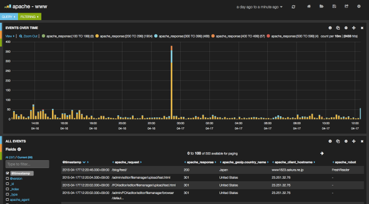
Task: Click the share dashboard icon
Action: [346, 6]
